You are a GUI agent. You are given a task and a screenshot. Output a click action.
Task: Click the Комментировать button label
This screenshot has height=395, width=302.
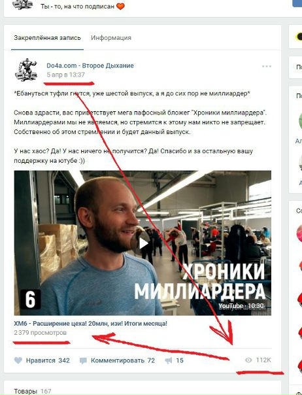tap(118, 360)
